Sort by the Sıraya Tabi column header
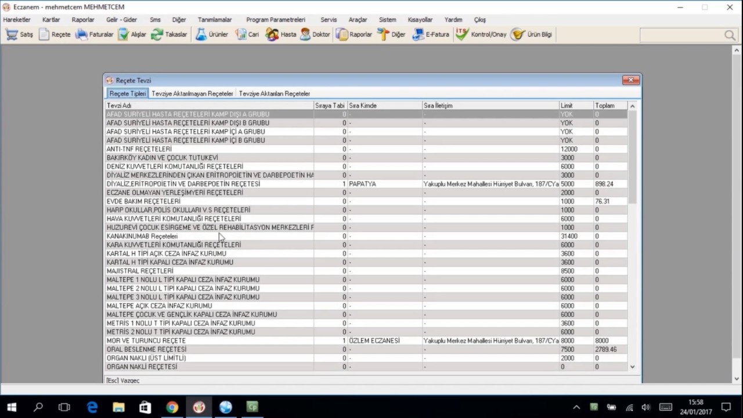 [x=330, y=106]
